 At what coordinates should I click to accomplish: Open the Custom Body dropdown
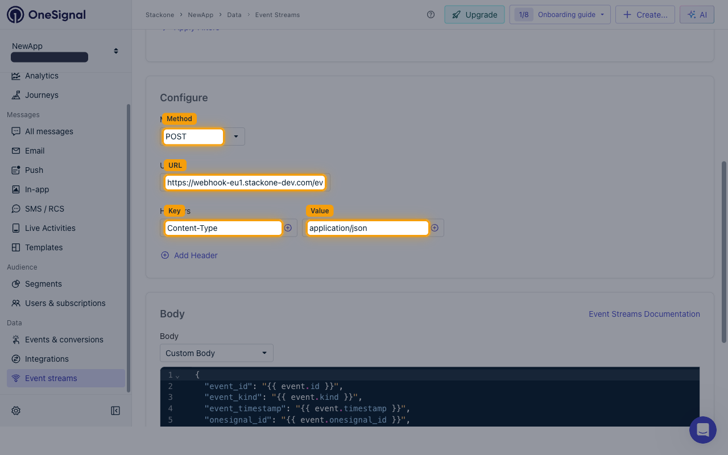click(x=217, y=353)
